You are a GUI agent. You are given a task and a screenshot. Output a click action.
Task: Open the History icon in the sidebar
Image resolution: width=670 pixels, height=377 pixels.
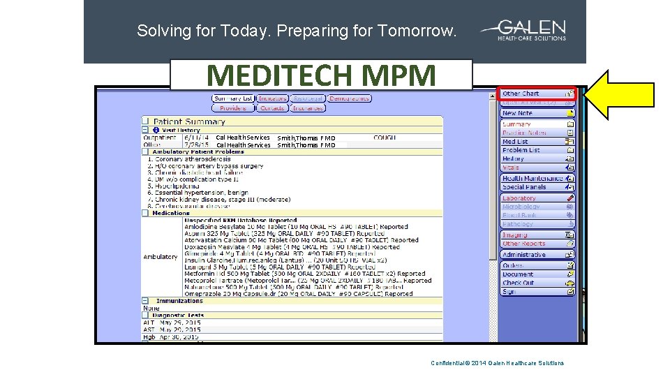point(570,158)
